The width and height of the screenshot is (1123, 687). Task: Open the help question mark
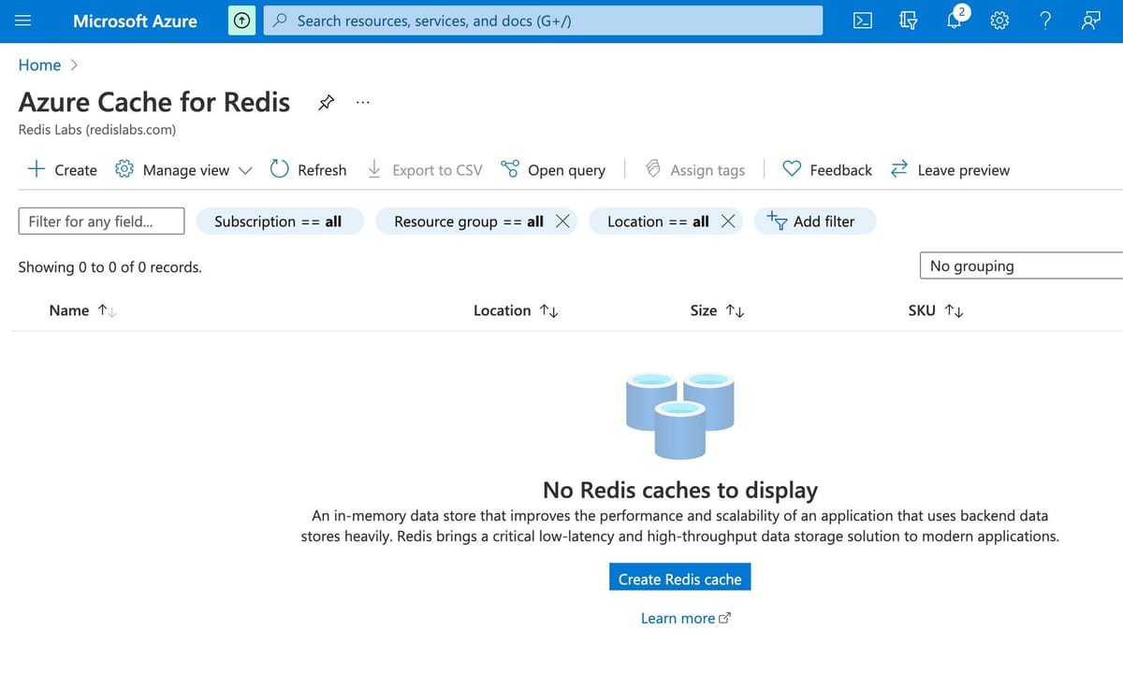(1044, 20)
